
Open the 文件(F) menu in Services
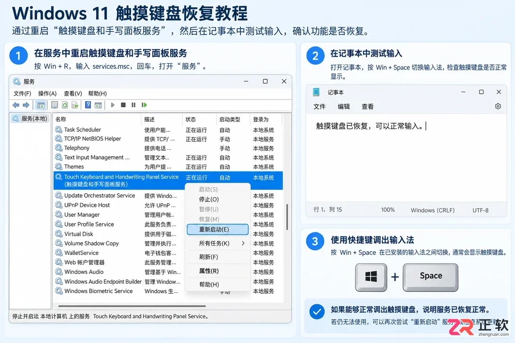click(x=22, y=94)
